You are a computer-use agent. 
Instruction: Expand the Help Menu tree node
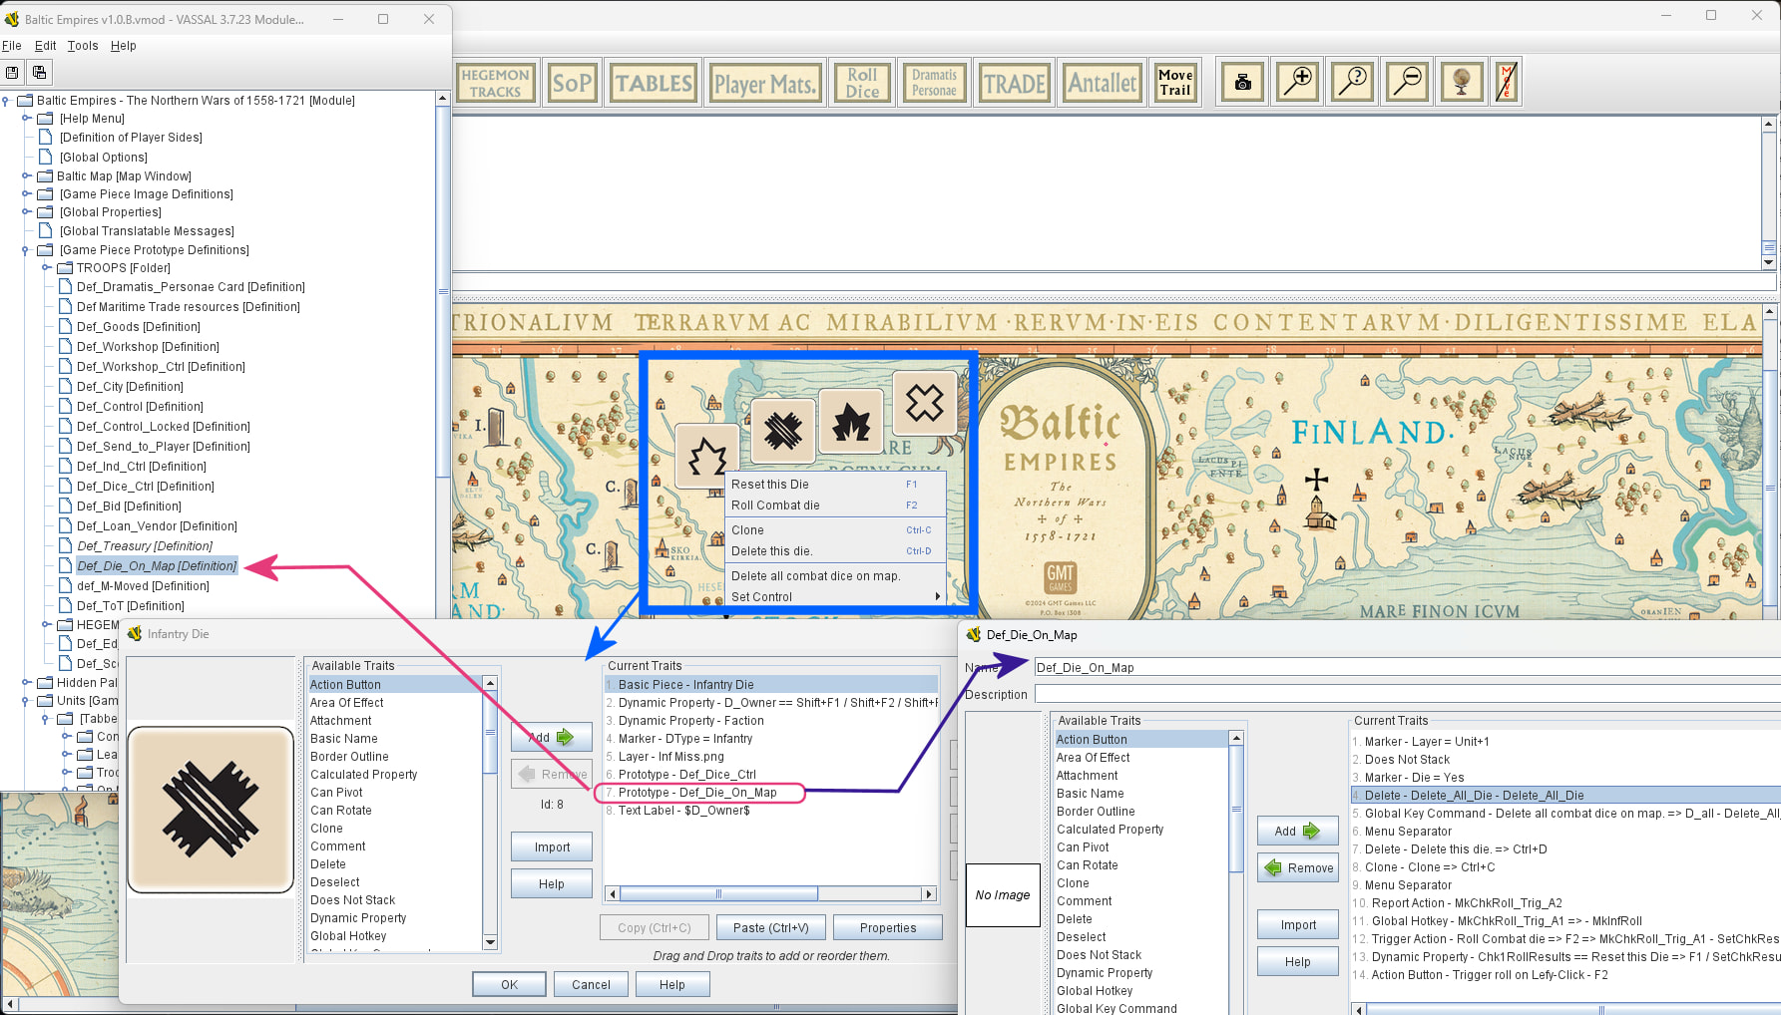[x=26, y=118]
